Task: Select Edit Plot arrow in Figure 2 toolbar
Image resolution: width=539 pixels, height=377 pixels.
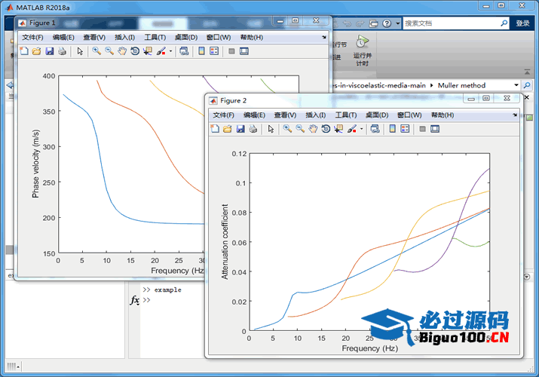Action: click(271, 129)
